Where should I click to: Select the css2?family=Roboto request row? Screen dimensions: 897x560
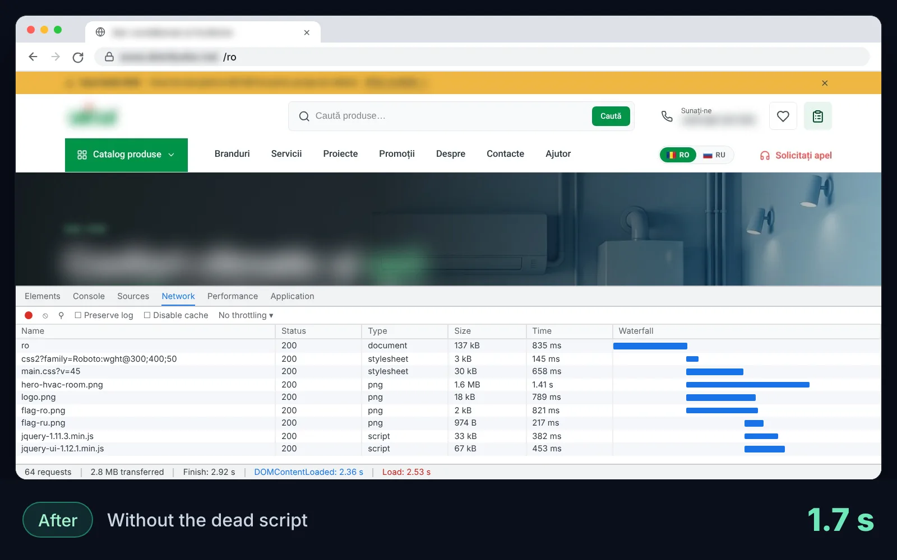point(449,359)
